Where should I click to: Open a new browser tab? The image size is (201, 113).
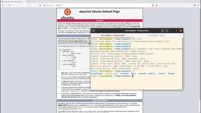pos(29,2)
